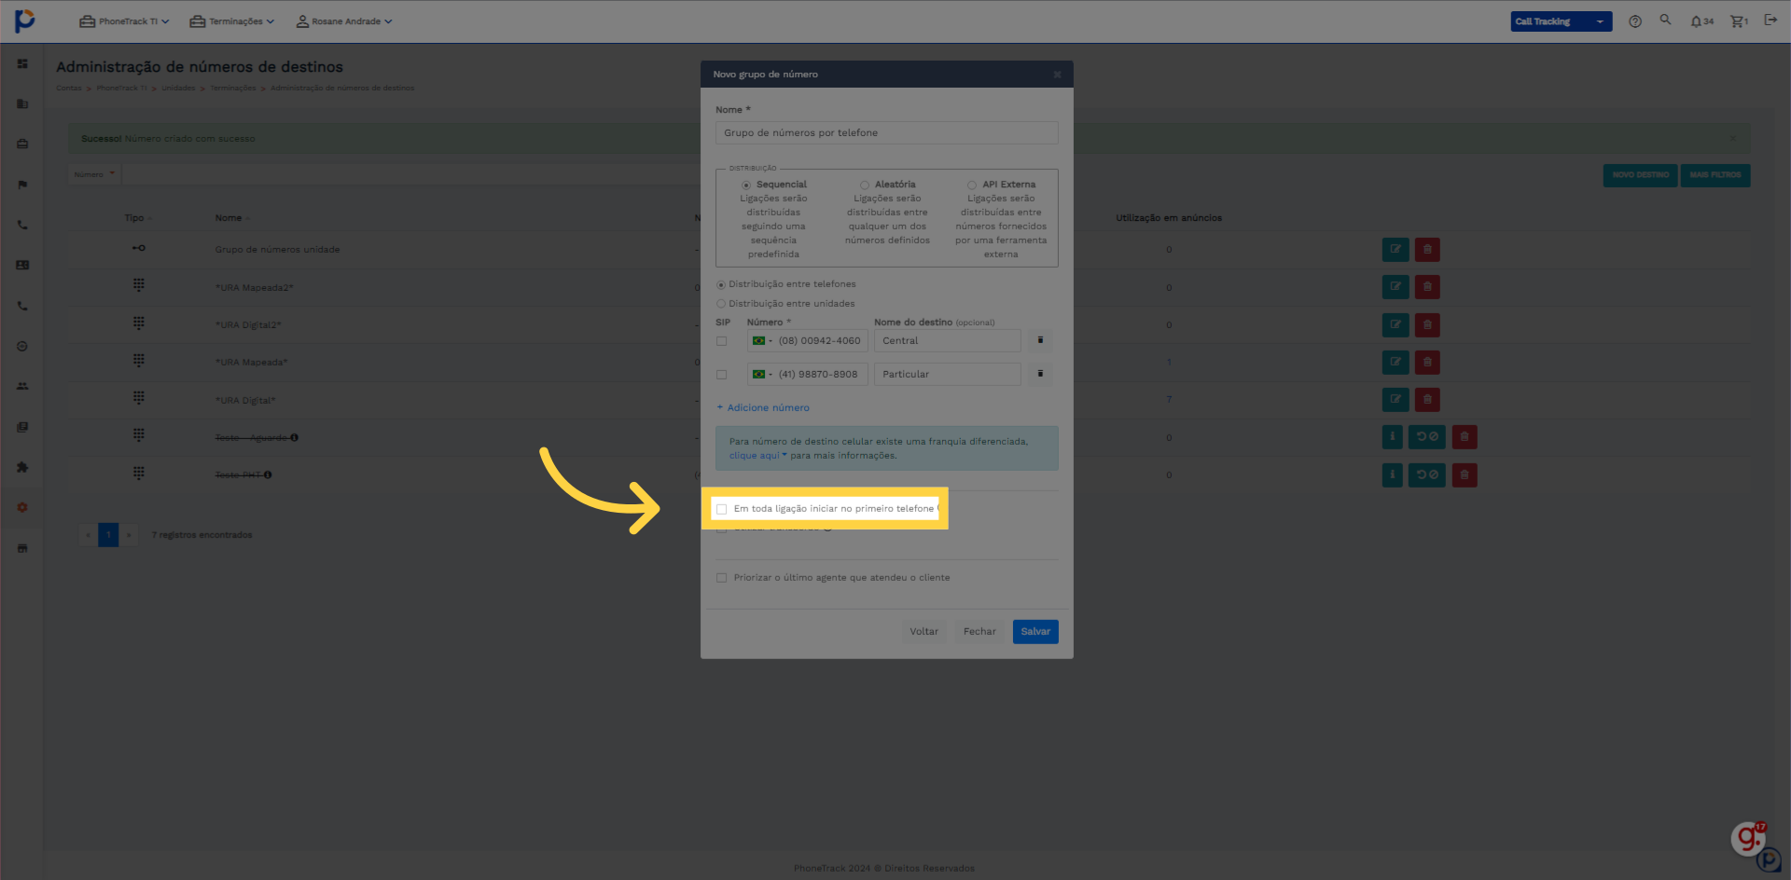Open the notifications bell icon
The width and height of the screenshot is (1791, 880).
pyautogui.click(x=1697, y=21)
